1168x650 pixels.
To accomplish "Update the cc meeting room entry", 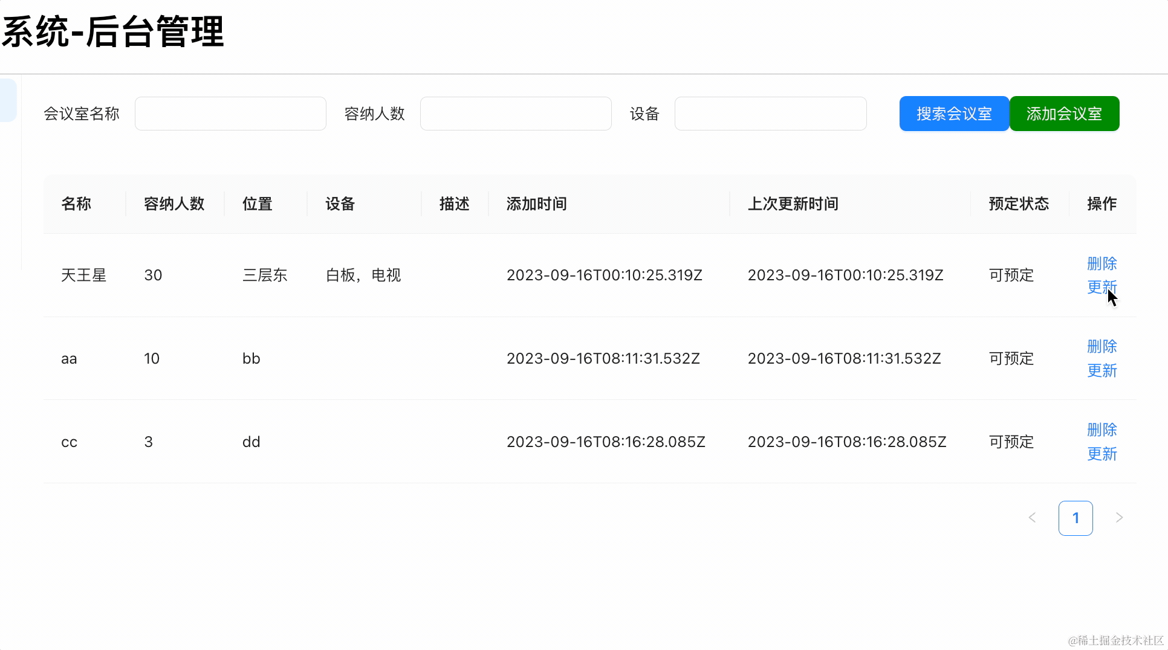I will click(x=1101, y=454).
